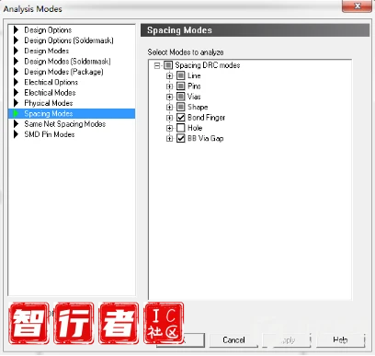Open Same Net Spacing Modes category
The width and height of the screenshot is (375, 356).
(65, 124)
